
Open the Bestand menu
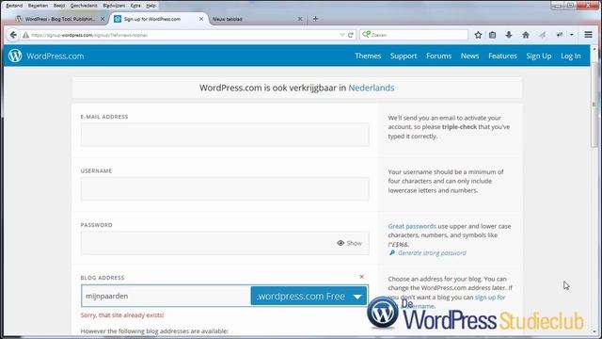(x=14, y=6)
